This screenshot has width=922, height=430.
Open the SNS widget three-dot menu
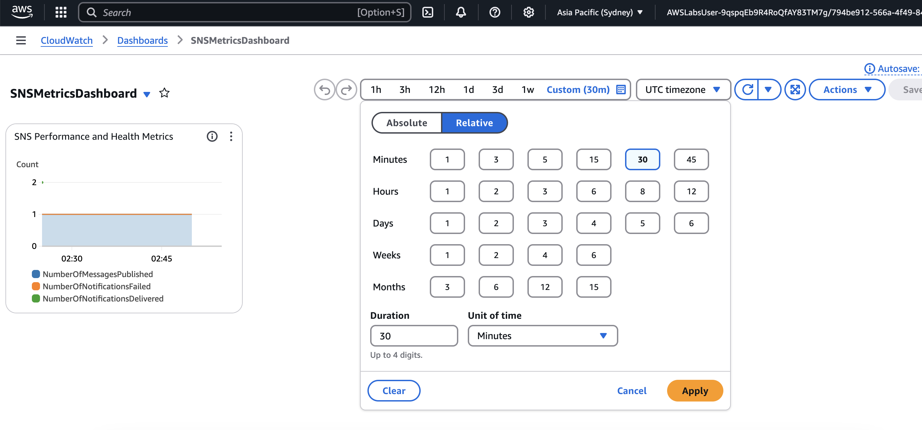[x=231, y=136]
